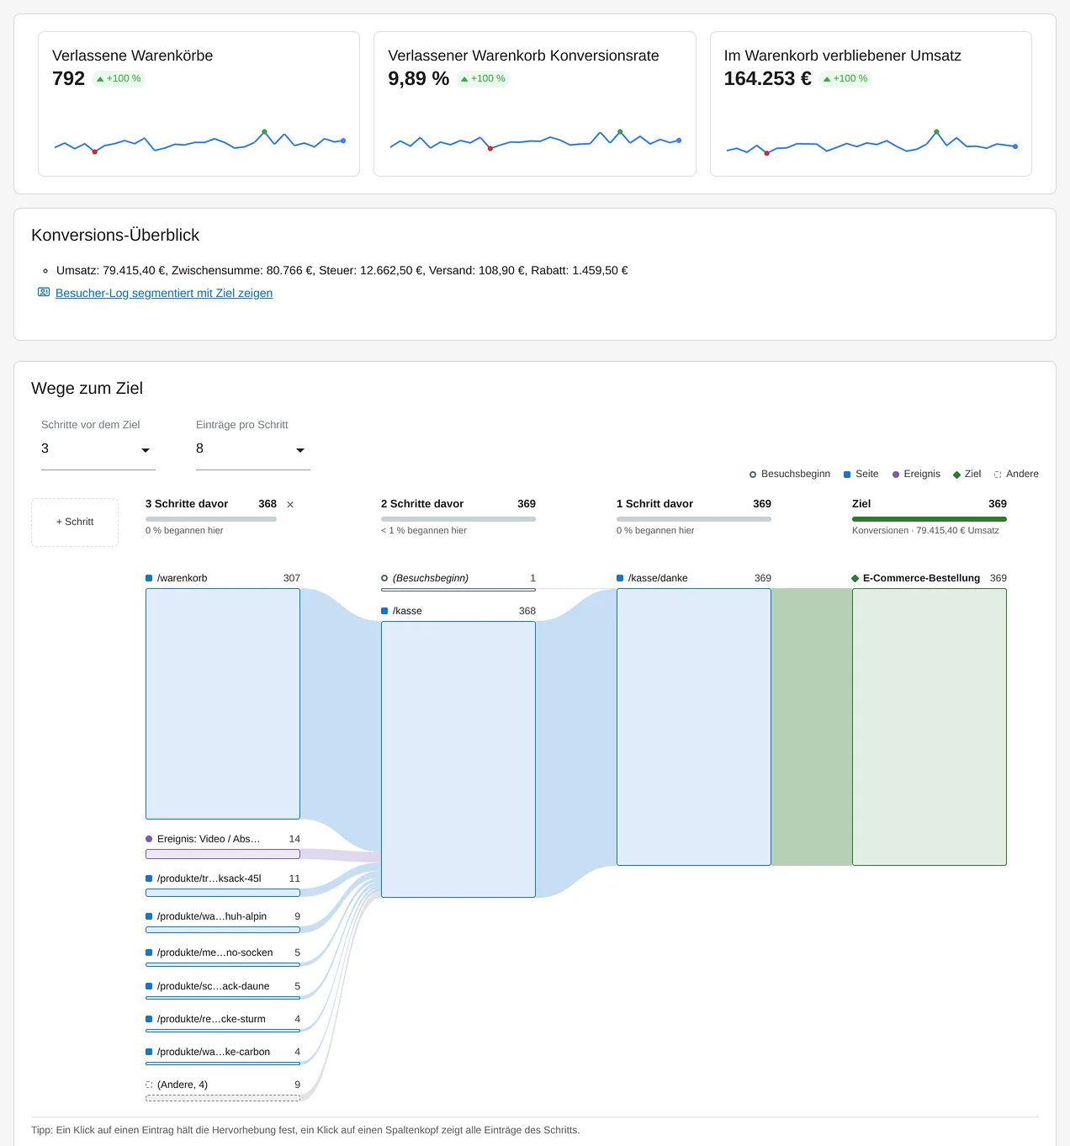
Task: Click the +100 % badge beside 164.253 €
Action: 845,79
